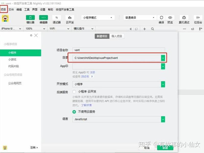
Task: Open the 项目 menu
Action: [3, 9]
